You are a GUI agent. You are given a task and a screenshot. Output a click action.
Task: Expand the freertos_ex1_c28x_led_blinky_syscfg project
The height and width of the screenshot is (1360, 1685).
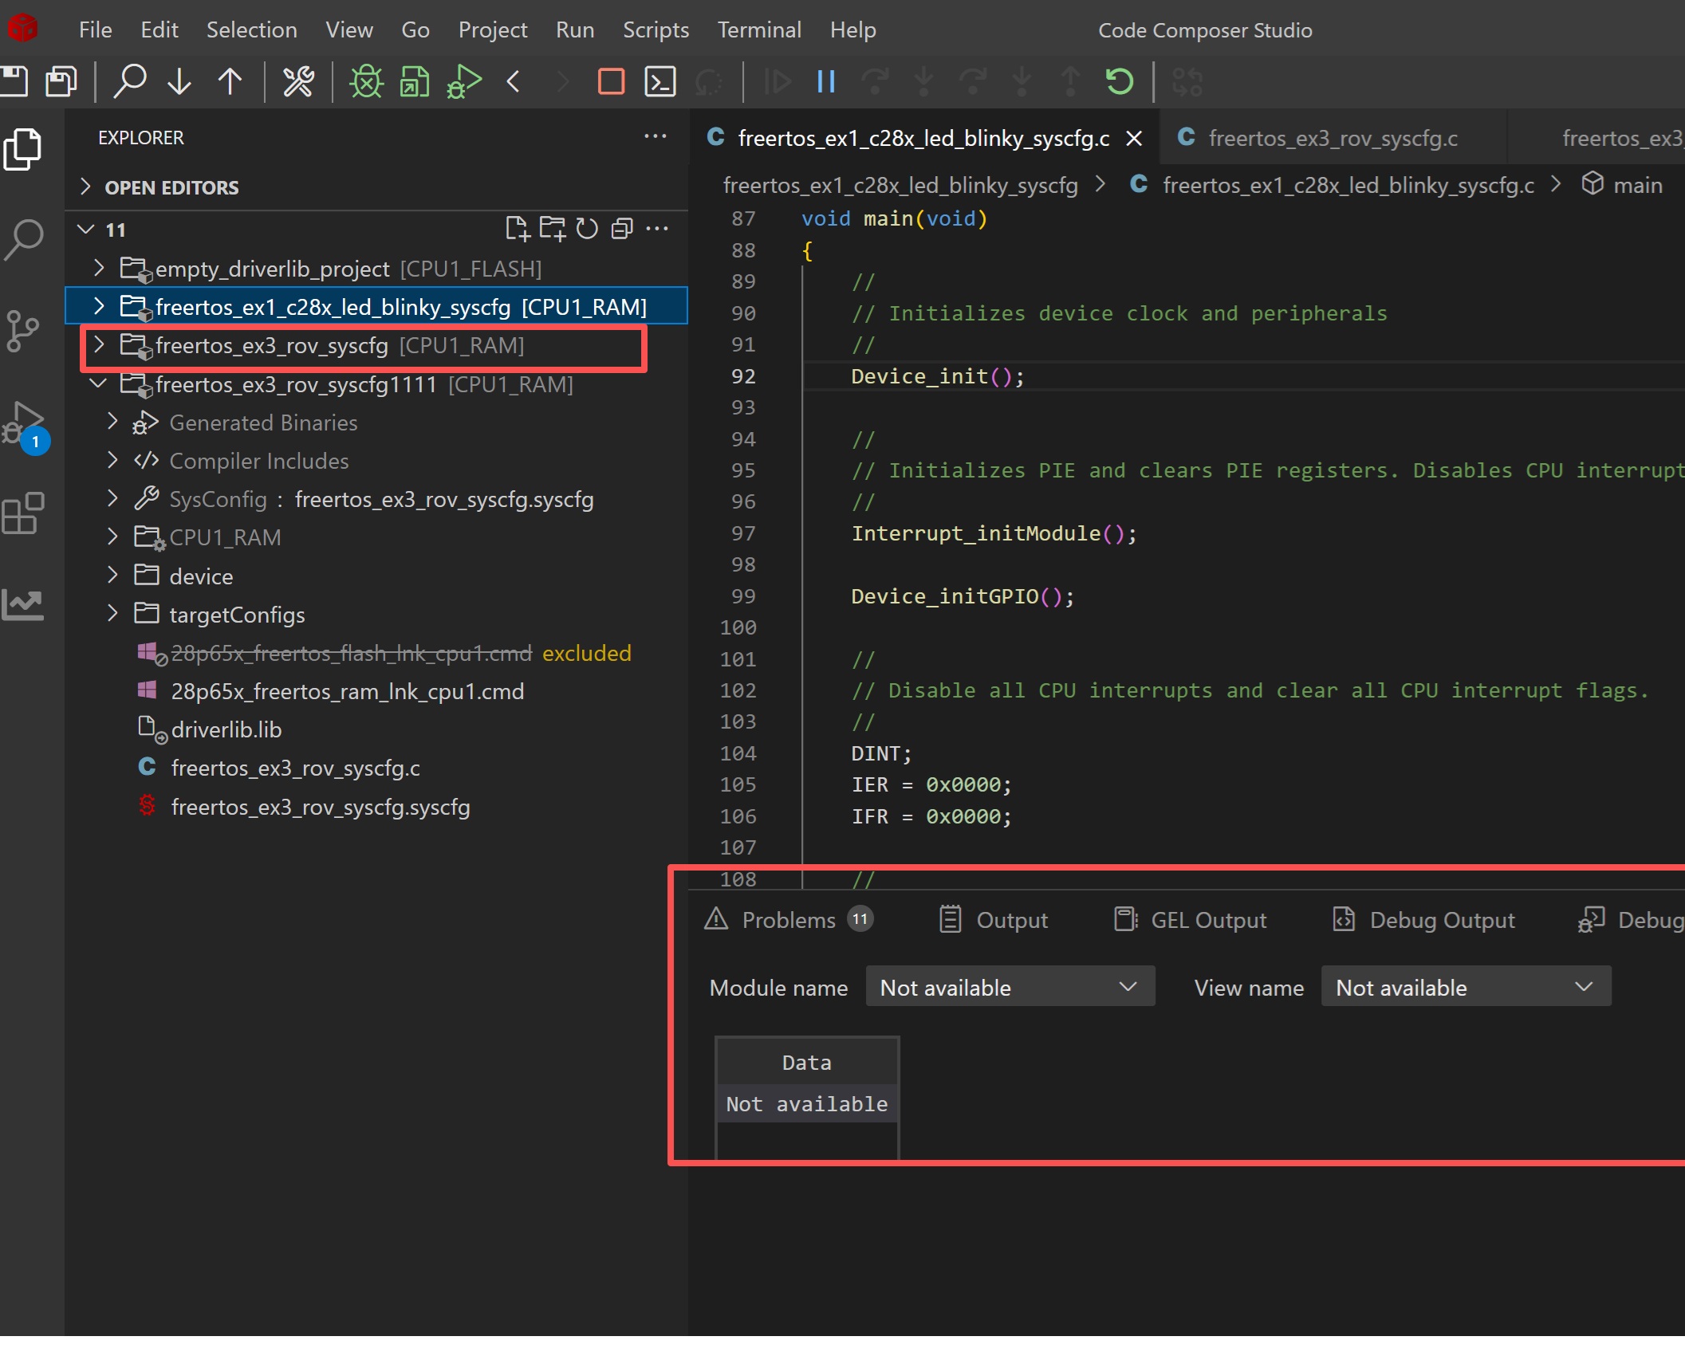click(x=99, y=306)
